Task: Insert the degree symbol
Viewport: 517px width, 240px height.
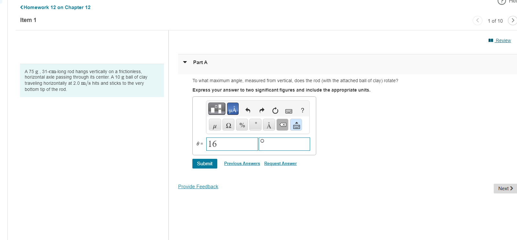Action: click(x=256, y=125)
